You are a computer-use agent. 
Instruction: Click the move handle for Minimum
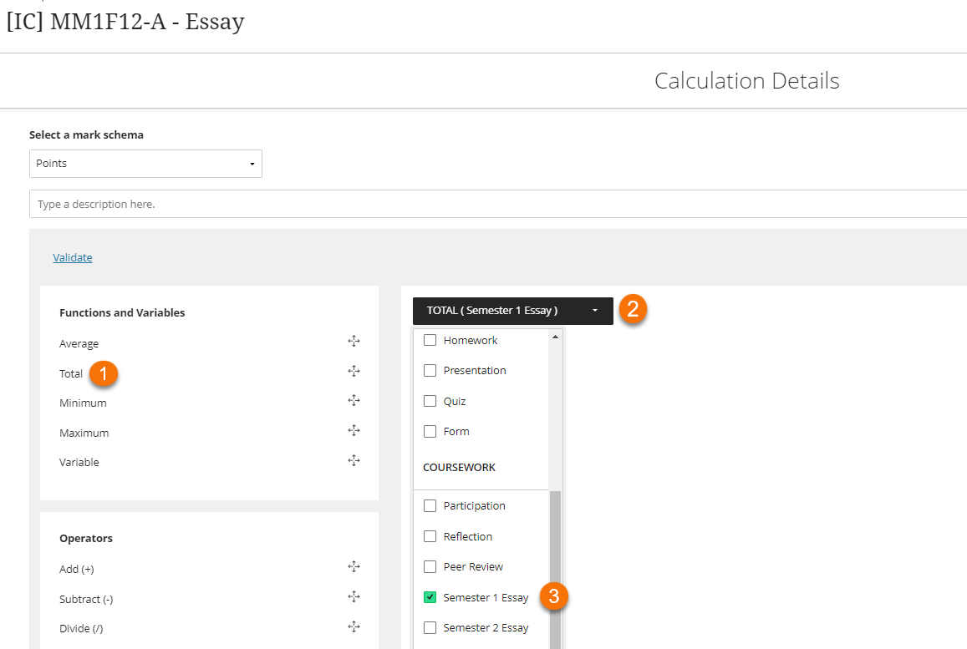(x=354, y=400)
